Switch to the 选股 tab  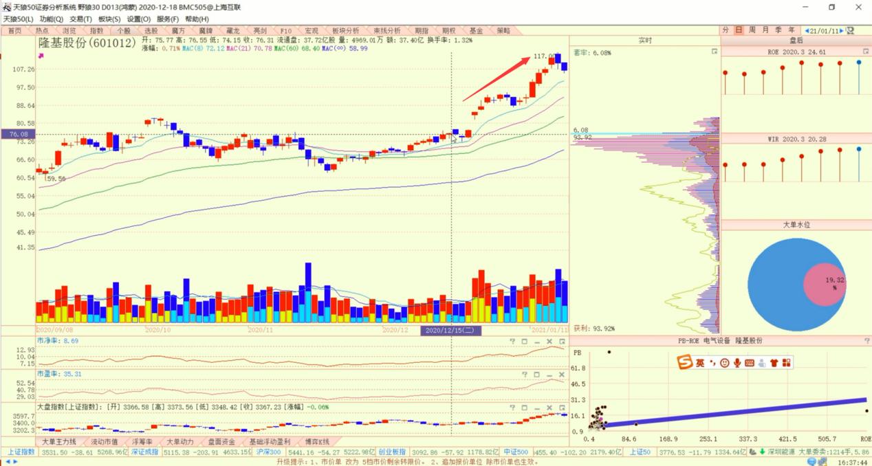click(x=151, y=31)
